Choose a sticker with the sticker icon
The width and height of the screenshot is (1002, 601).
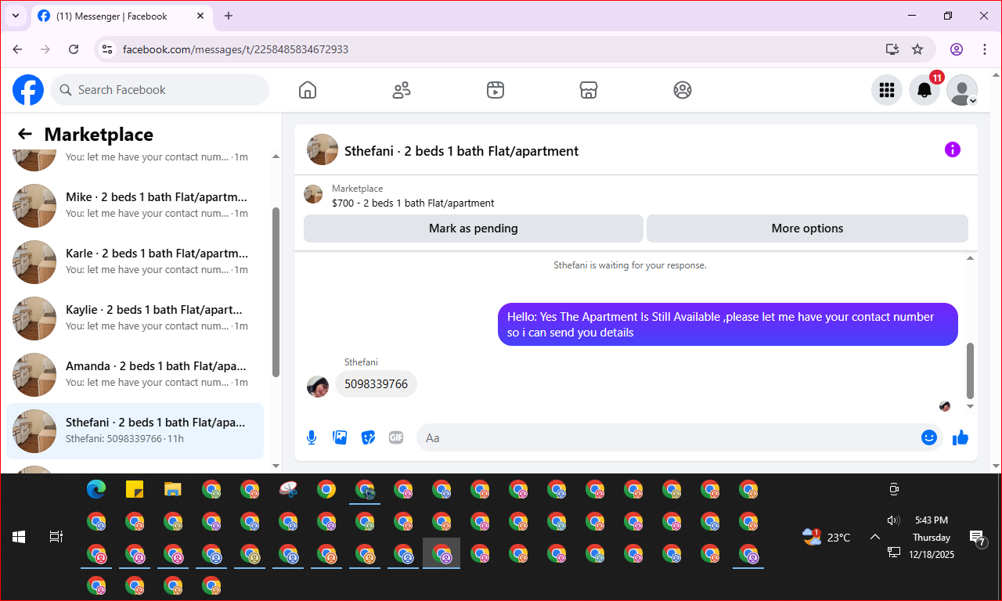click(368, 437)
